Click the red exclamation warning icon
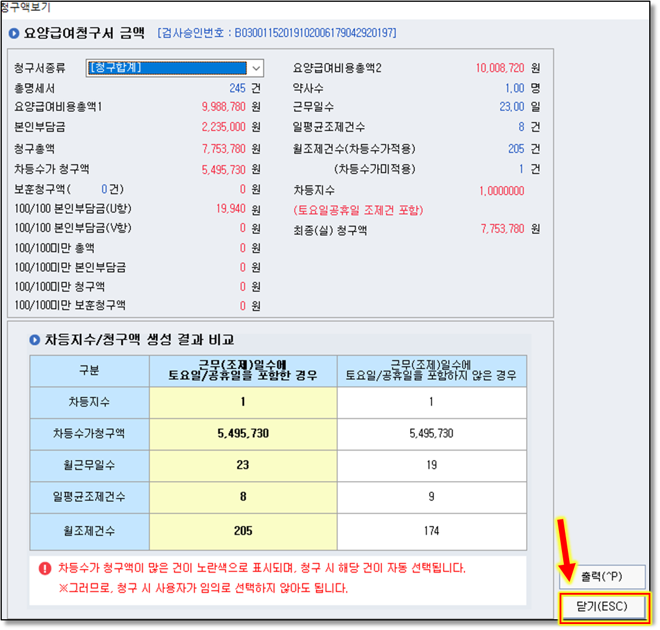 [x=45, y=568]
